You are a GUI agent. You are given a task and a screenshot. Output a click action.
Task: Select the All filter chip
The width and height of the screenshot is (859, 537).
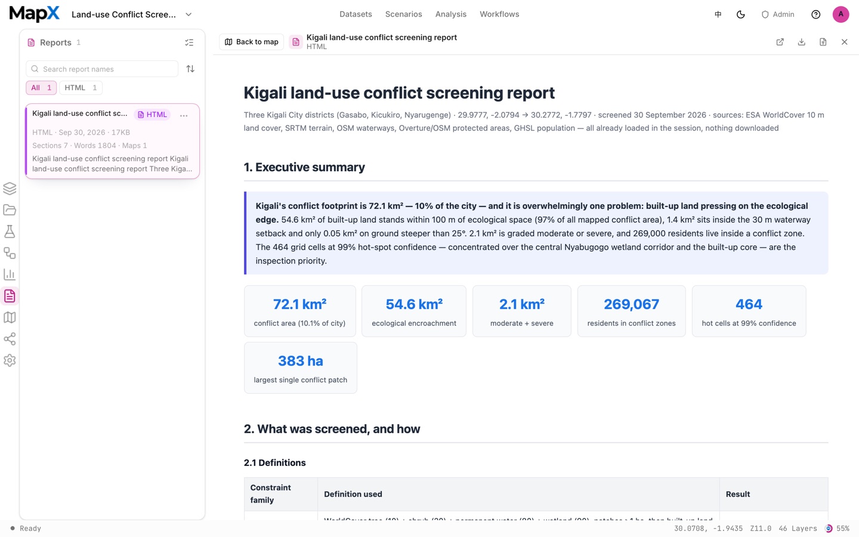pyautogui.click(x=41, y=88)
